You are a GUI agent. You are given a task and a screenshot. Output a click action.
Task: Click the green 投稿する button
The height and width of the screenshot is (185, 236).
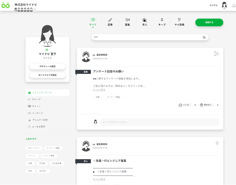[209, 22]
